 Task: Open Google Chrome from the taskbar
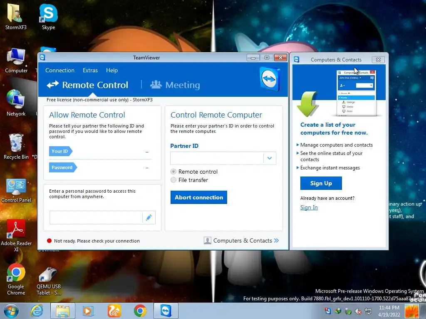(140, 311)
